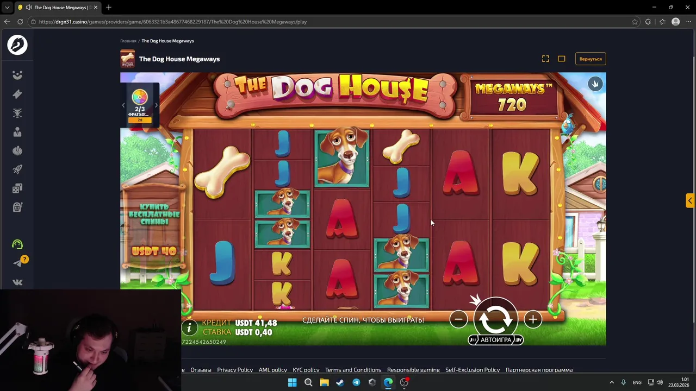The image size is (696, 391).
Task: Open a new browser tab
Action: pos(109,8)
